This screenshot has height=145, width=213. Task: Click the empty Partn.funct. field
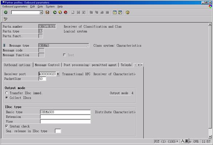(40, 36)
